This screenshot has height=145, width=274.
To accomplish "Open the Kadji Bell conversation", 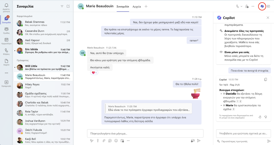I will 43,140.
